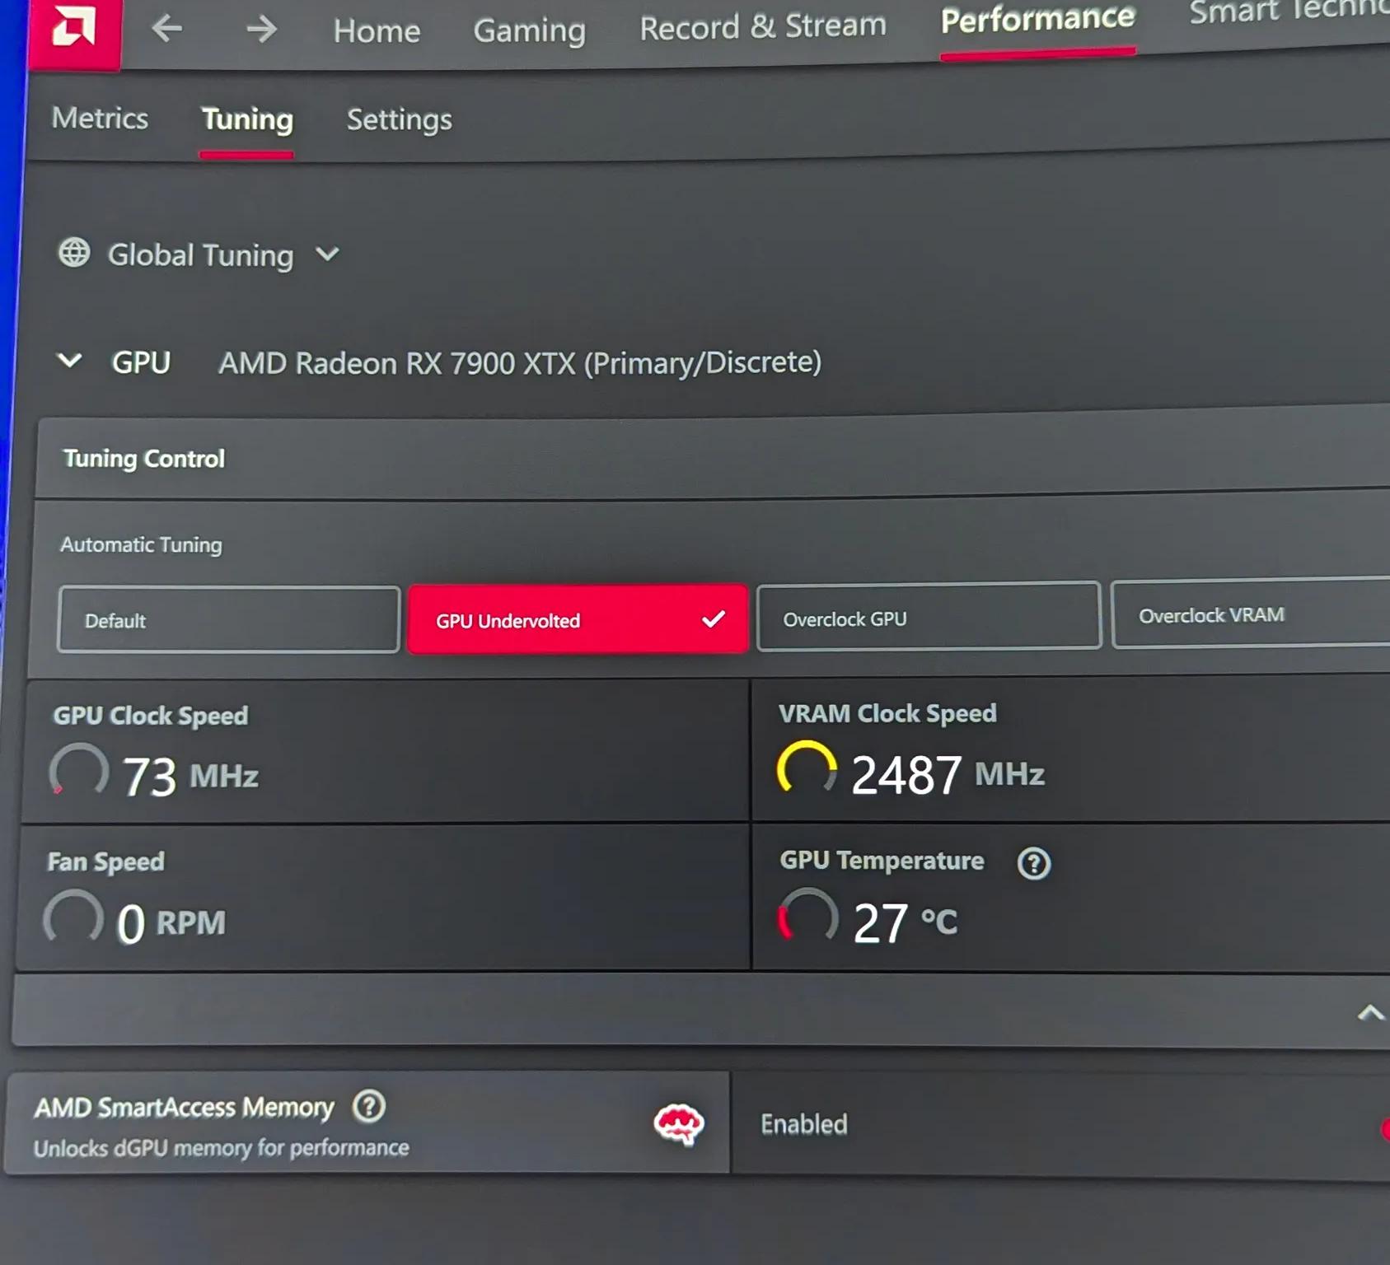Click the 27 °C value
This screenshot has height=1265, width=1390.
(x=906, y=922)
